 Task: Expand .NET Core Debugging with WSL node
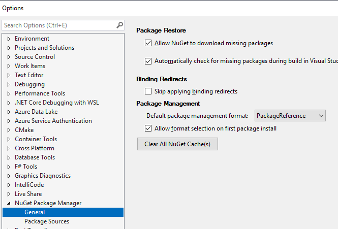[x=9, y=103]
